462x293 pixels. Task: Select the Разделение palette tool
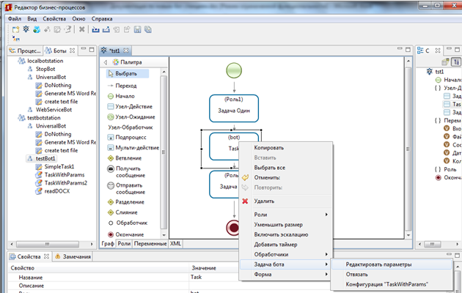pos(126,202)
